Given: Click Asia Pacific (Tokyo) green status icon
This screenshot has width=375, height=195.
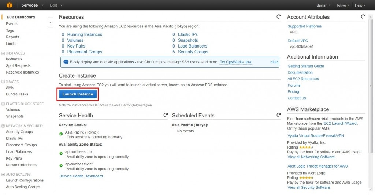Looking at the screenshot, I should 61,134.
